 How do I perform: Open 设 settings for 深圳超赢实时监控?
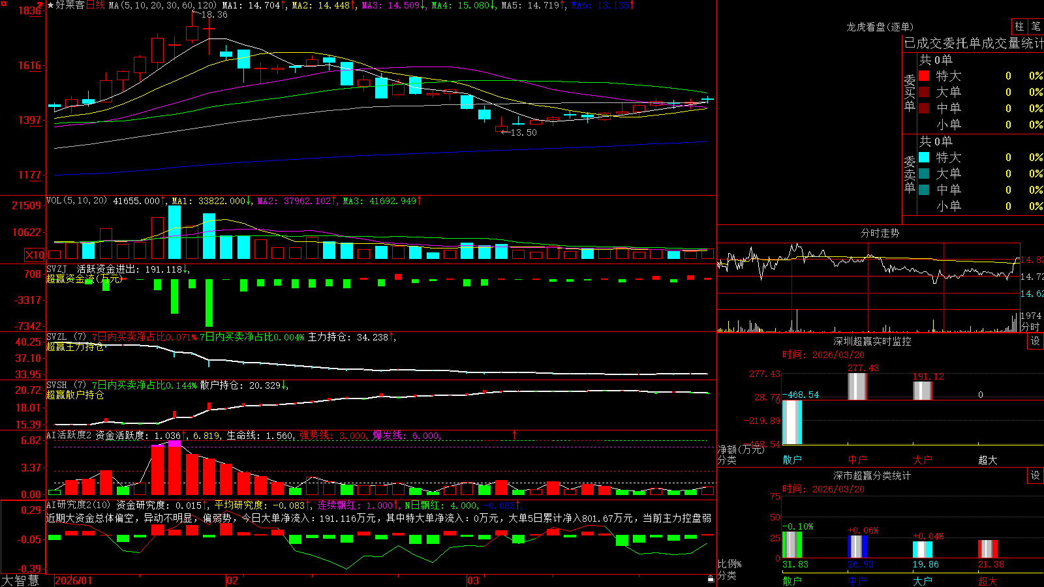click(x=1036, y=341)
